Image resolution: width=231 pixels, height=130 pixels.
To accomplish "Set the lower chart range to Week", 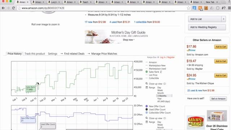I will [x=160, y=125].
